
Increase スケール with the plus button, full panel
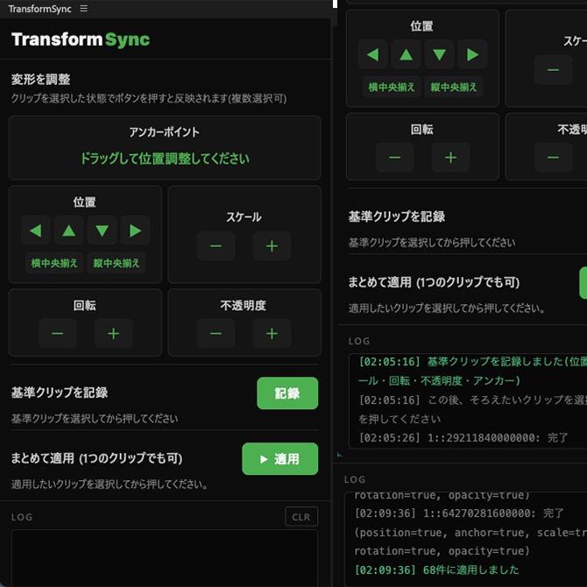tap(272, 246)
